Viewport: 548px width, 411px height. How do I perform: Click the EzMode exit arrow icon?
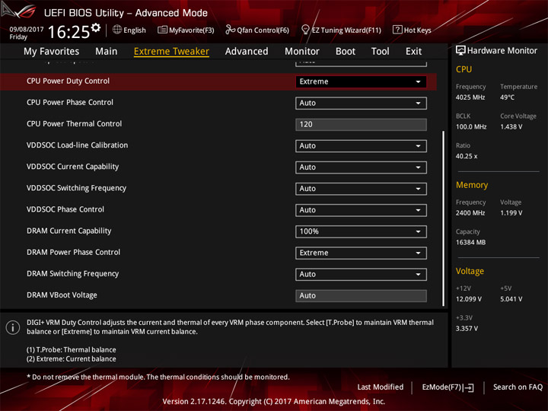[469, 387]
